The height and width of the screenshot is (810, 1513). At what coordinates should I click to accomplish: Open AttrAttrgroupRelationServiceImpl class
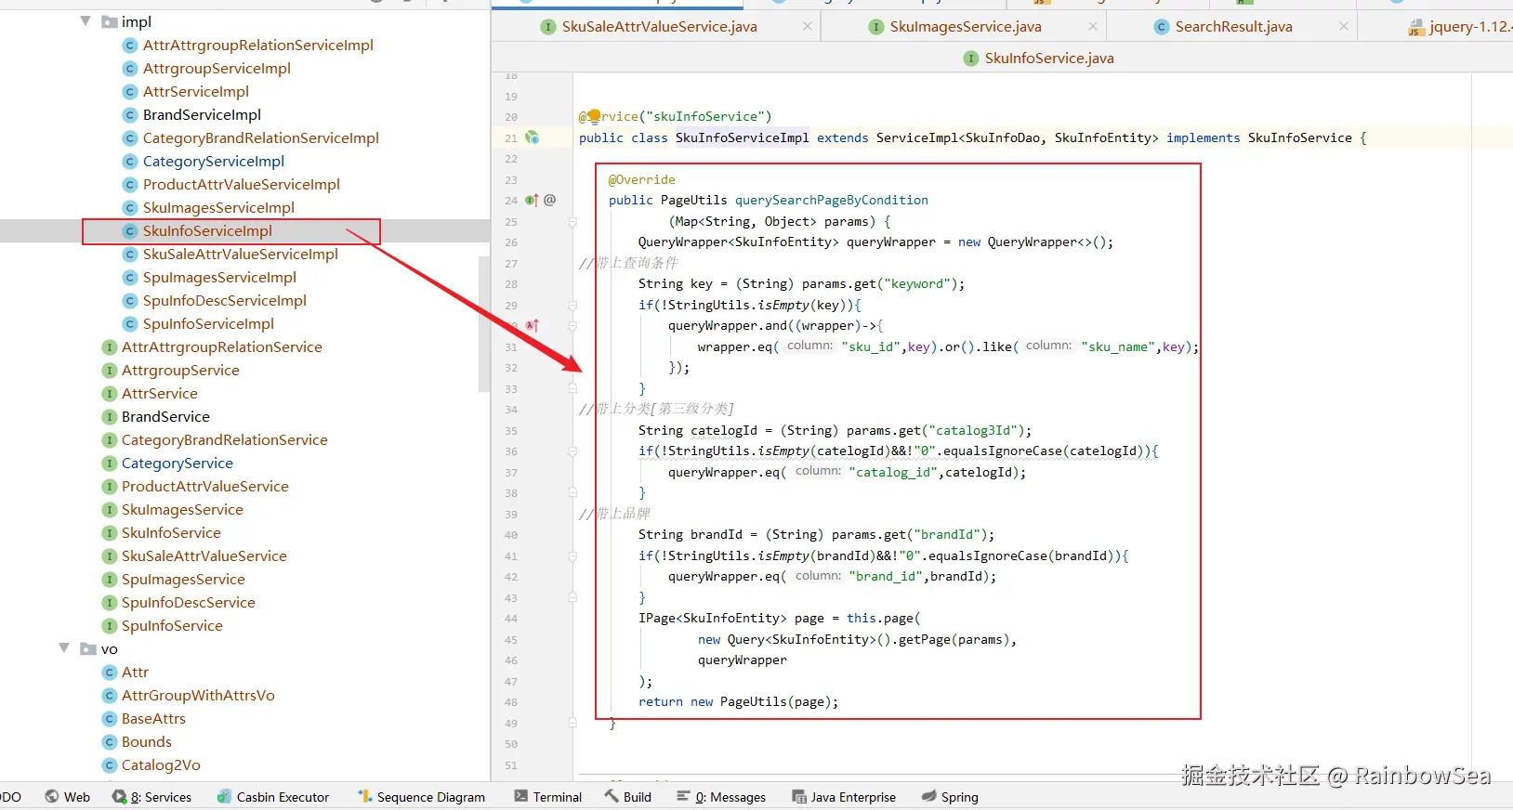(x=257, y=45)
